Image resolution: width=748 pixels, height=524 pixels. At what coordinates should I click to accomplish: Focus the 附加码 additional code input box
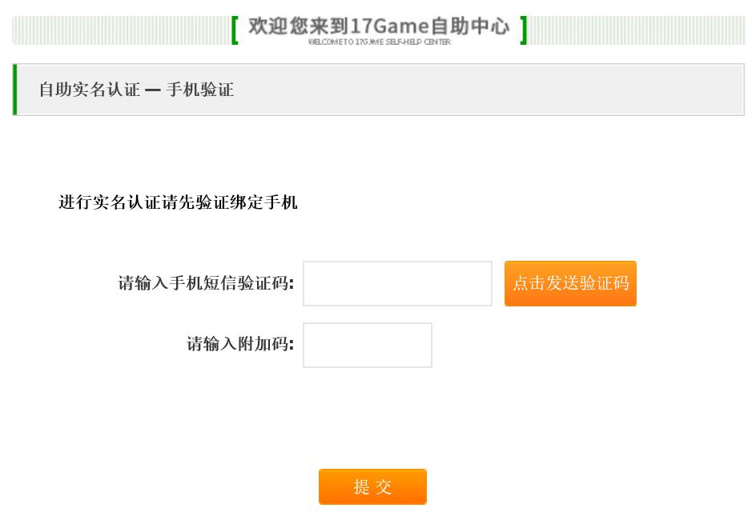[368, 345]
